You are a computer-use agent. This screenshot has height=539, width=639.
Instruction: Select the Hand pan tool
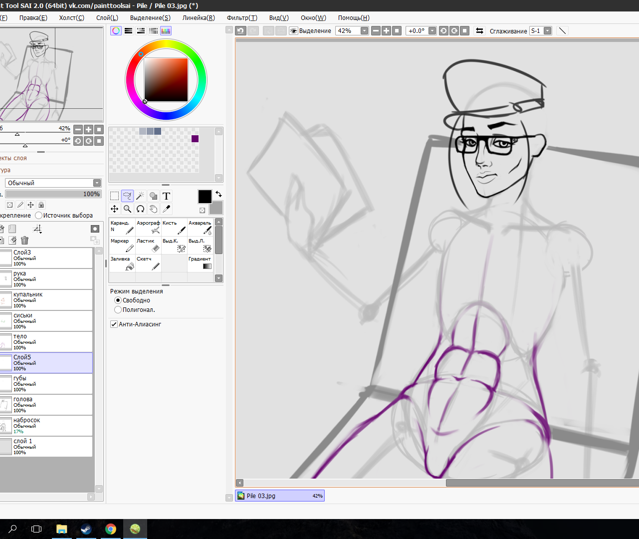pos(153,209)
